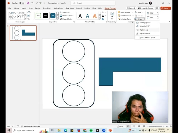Open the Design tab
The image size is (178, 133).
coord(38,8)
